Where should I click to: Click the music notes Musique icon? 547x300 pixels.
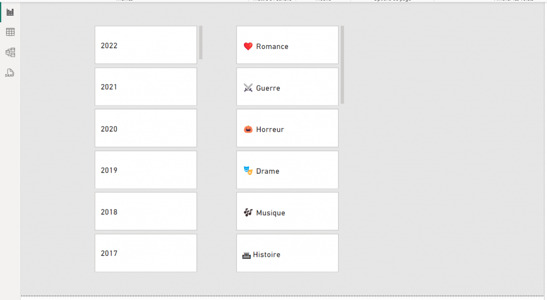[x=248, y=212]
